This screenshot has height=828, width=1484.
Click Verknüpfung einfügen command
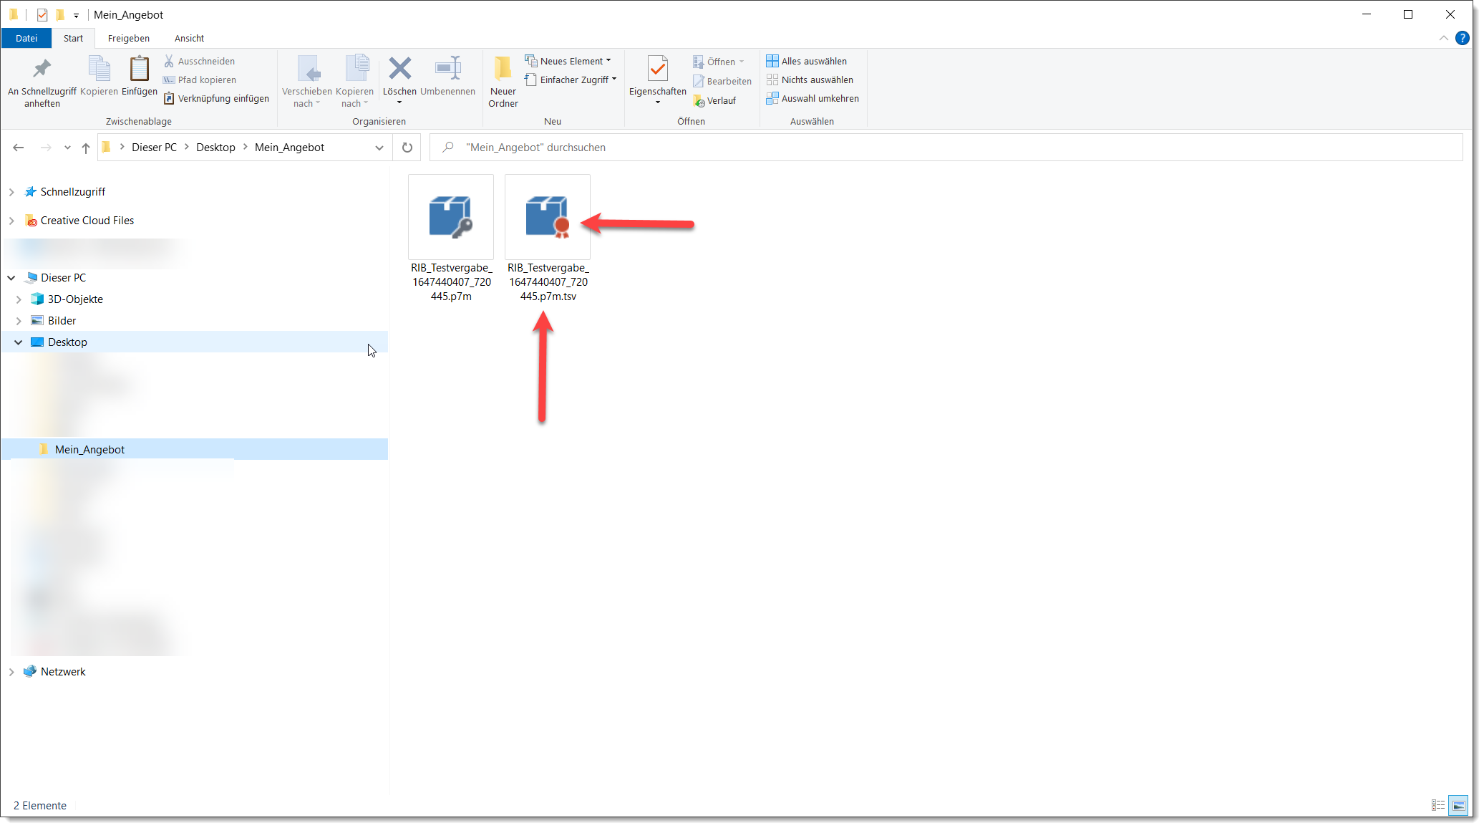tap(217, 99)
